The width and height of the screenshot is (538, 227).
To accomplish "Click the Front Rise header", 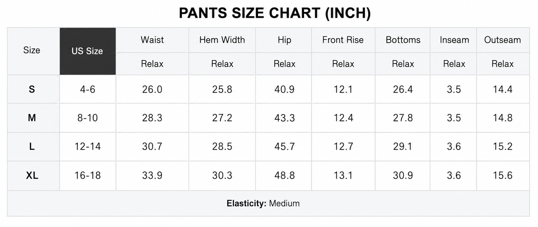I will (343, 40).
